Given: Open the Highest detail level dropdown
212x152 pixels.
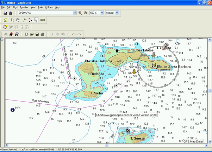Looking at the screenshot, I should coord(117,13).
